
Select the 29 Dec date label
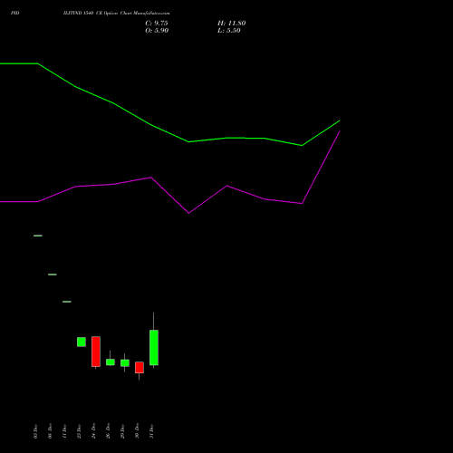click(122, 431)
